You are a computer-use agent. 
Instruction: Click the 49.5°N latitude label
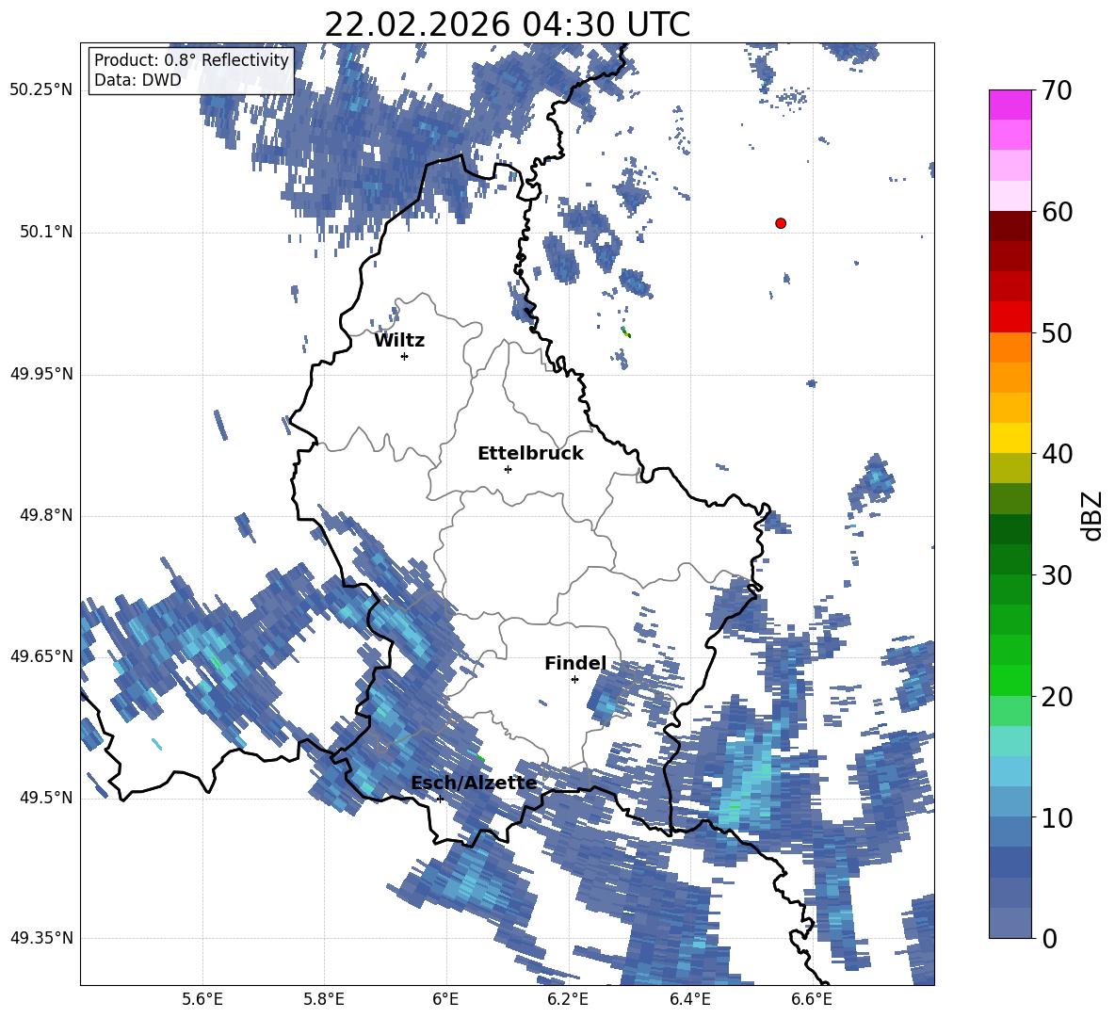pos(46,798)
